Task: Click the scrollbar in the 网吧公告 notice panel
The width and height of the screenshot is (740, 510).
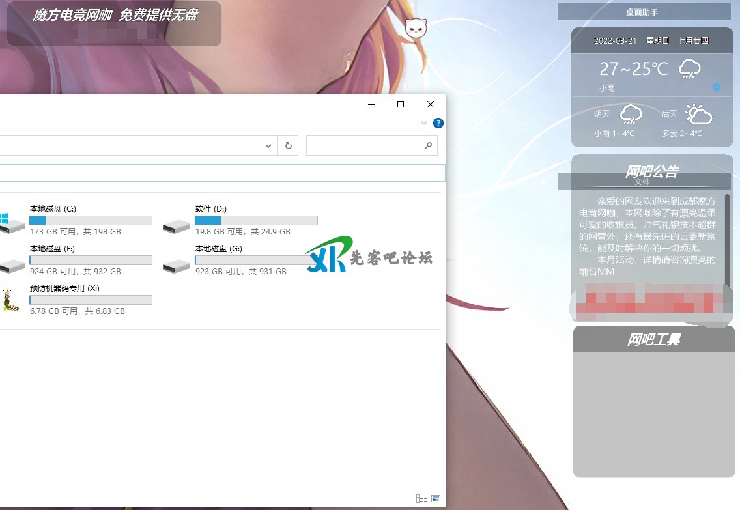Action: pyautogui.click(x=727, y=241)
